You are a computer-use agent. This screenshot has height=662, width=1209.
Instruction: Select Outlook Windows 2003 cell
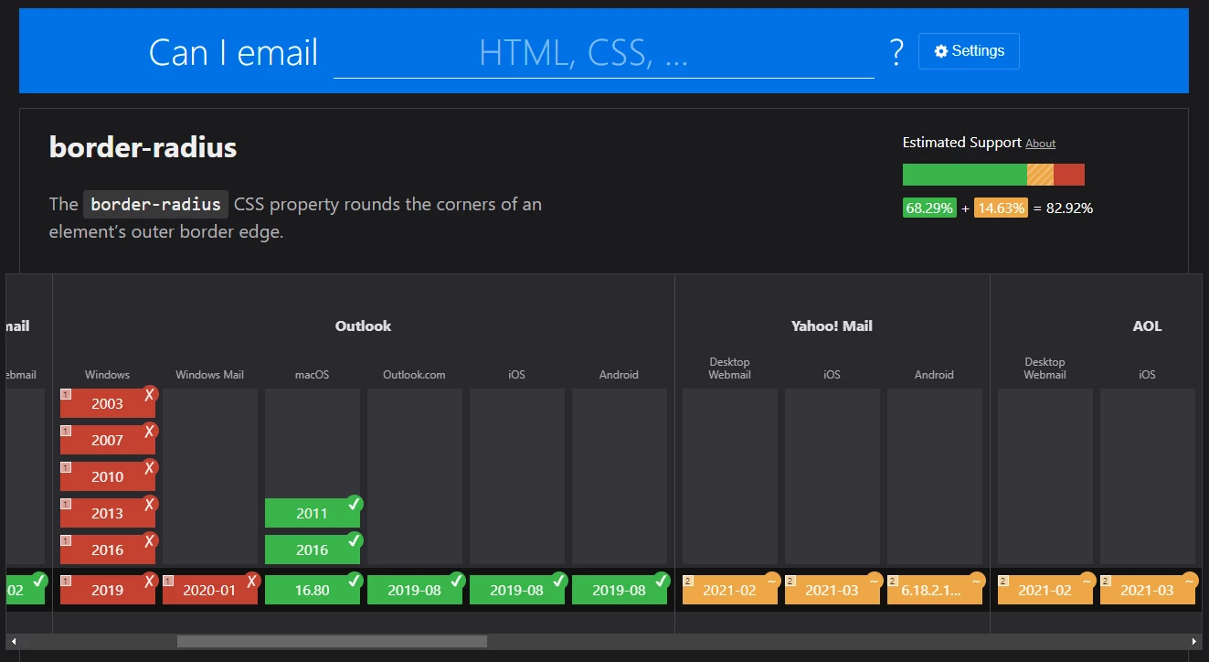[x=108, y=403]
